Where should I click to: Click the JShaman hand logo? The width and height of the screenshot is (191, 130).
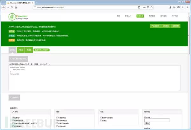pos(12,17)
